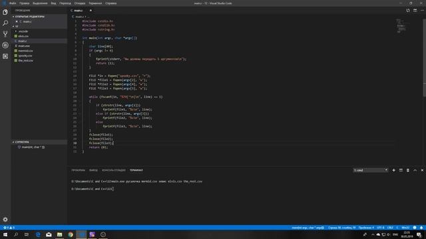Open the Search view in activity bar
This screenshot has width=426, height=239.
(x=5, y=23)
